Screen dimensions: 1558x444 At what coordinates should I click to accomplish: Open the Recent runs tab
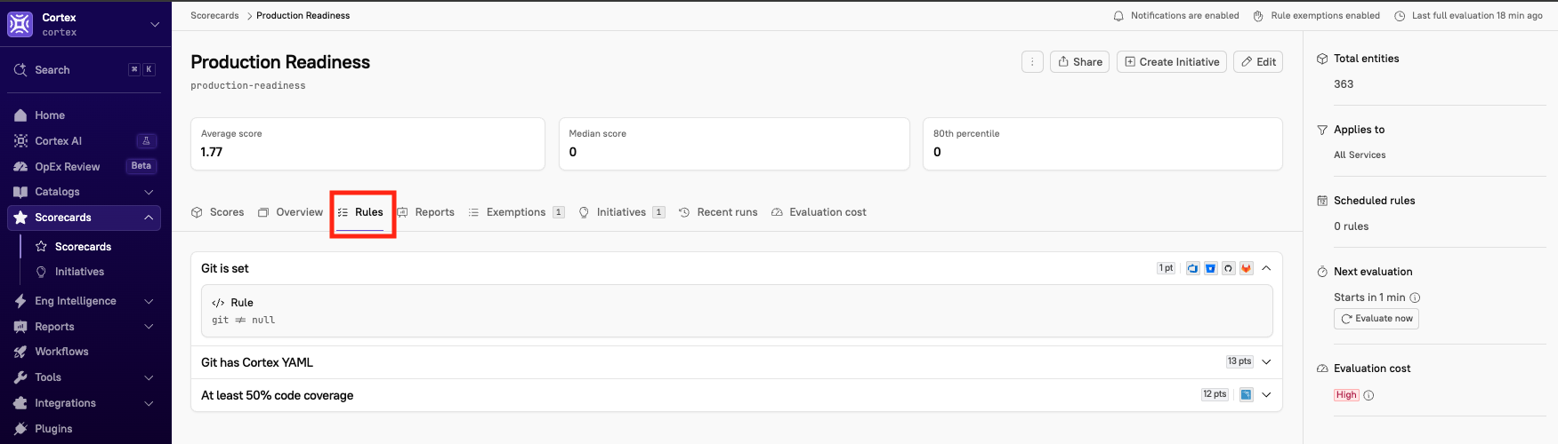tap(718, 212)
